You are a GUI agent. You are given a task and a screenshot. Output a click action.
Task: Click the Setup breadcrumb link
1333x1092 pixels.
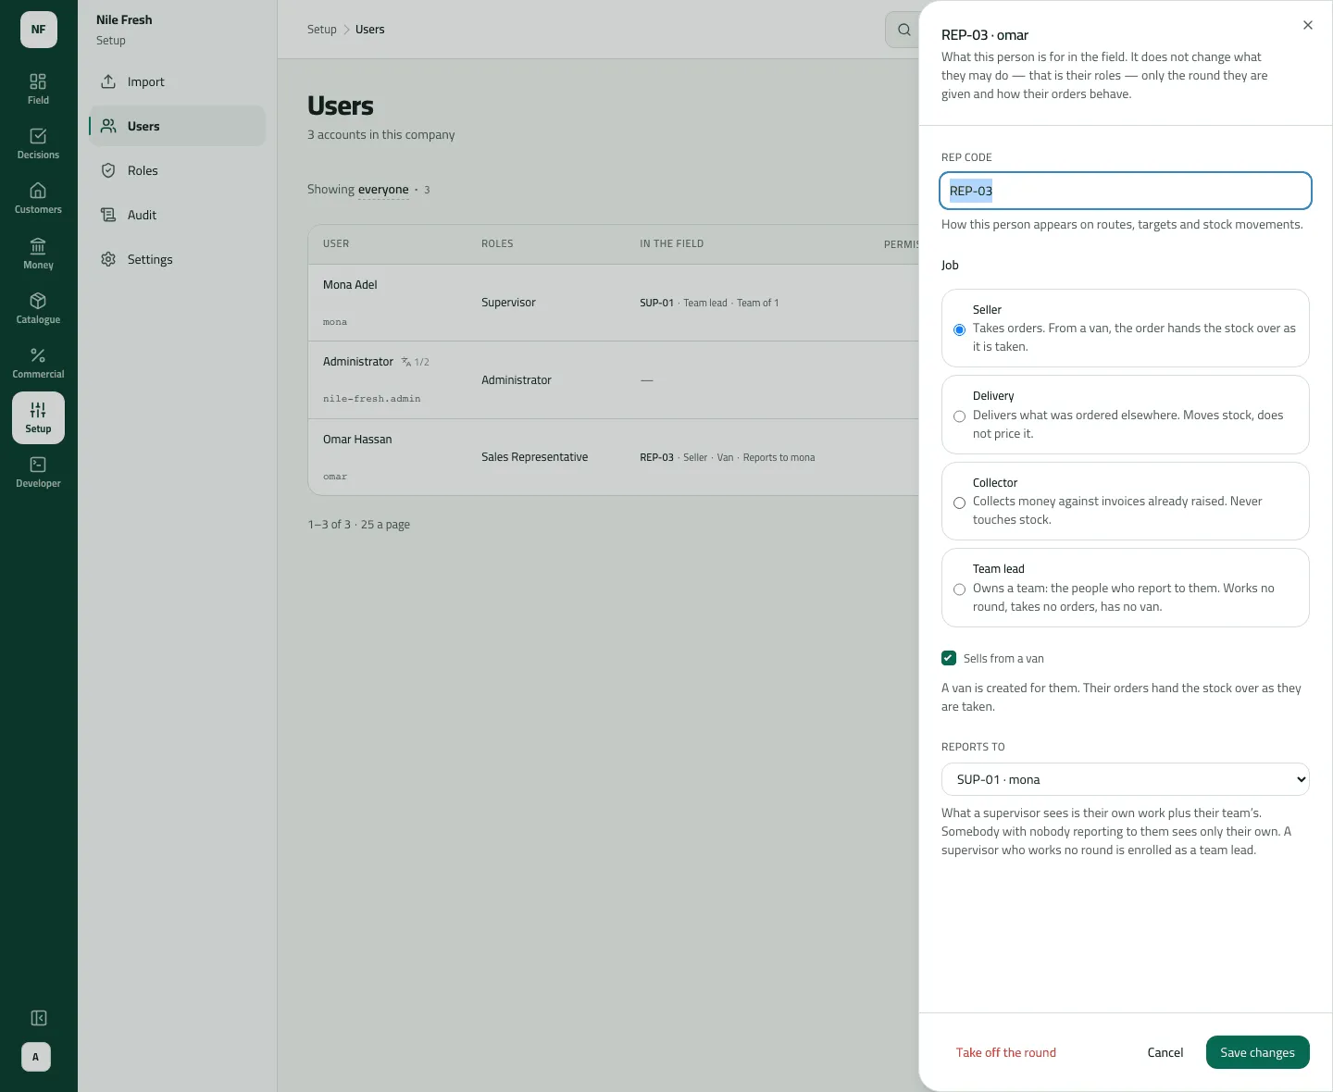322,30
